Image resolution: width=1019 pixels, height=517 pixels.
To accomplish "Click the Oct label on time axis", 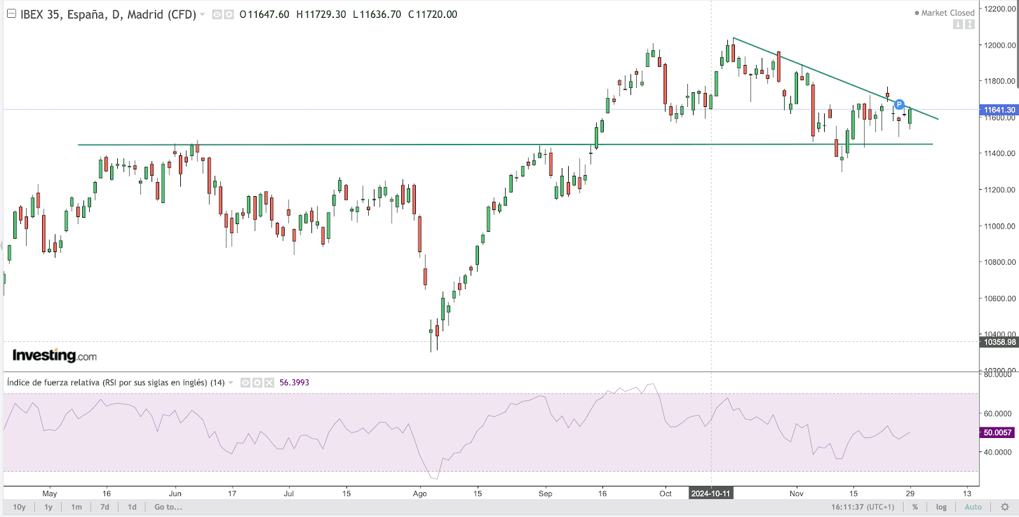I will [x=666, y=493].
